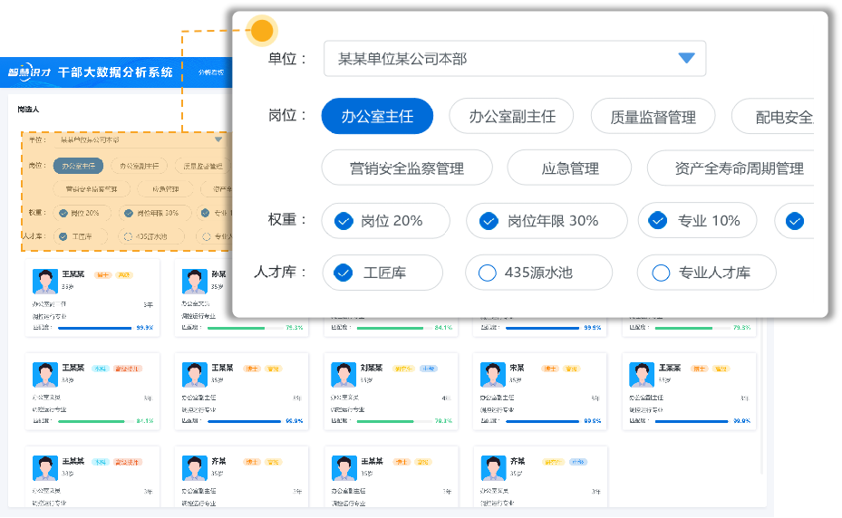Expand the small 单位 dropdown in highlighted filter area
The height and width of the screenshot is (518, 842).
tap(218, 140)
